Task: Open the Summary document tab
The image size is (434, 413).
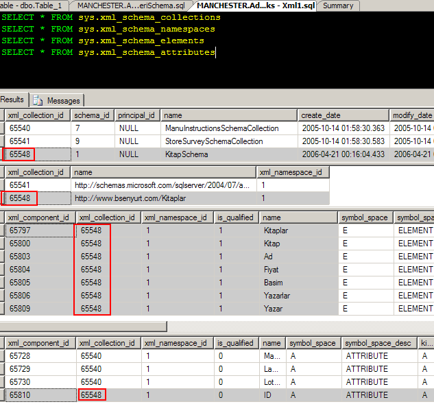Action: (338, 5)
